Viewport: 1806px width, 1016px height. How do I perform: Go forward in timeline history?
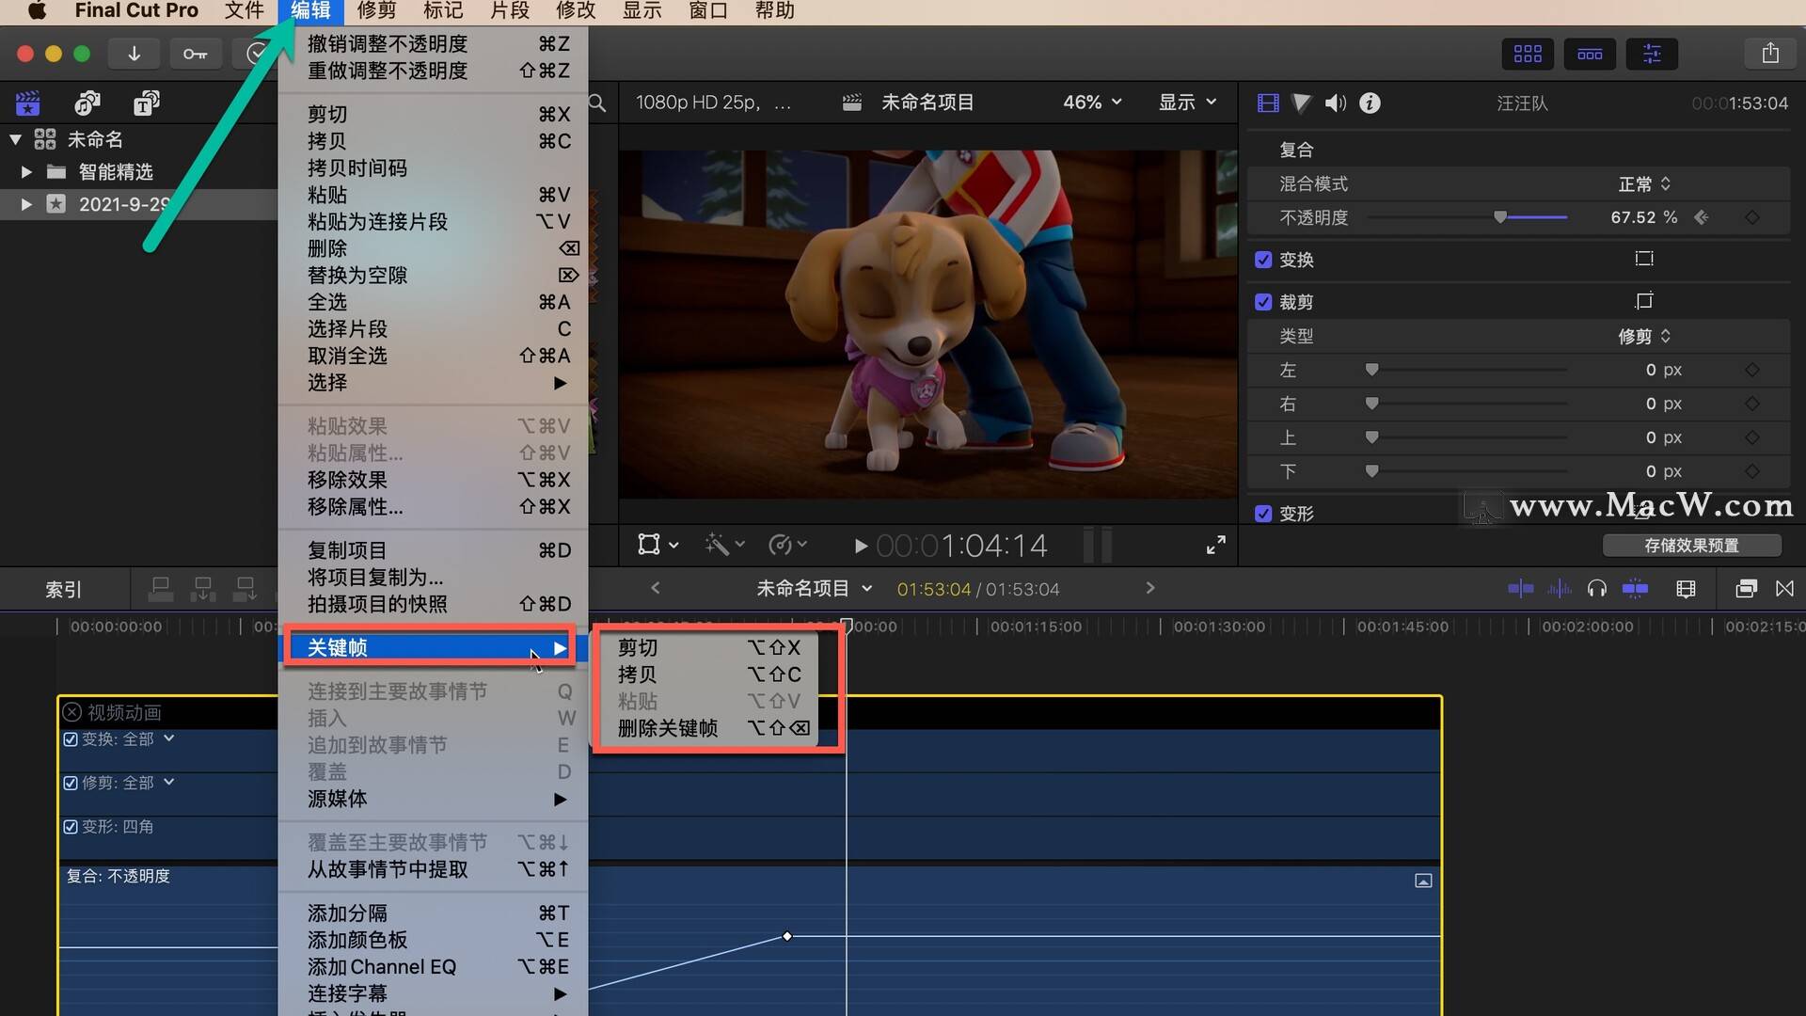point(1149,588)
